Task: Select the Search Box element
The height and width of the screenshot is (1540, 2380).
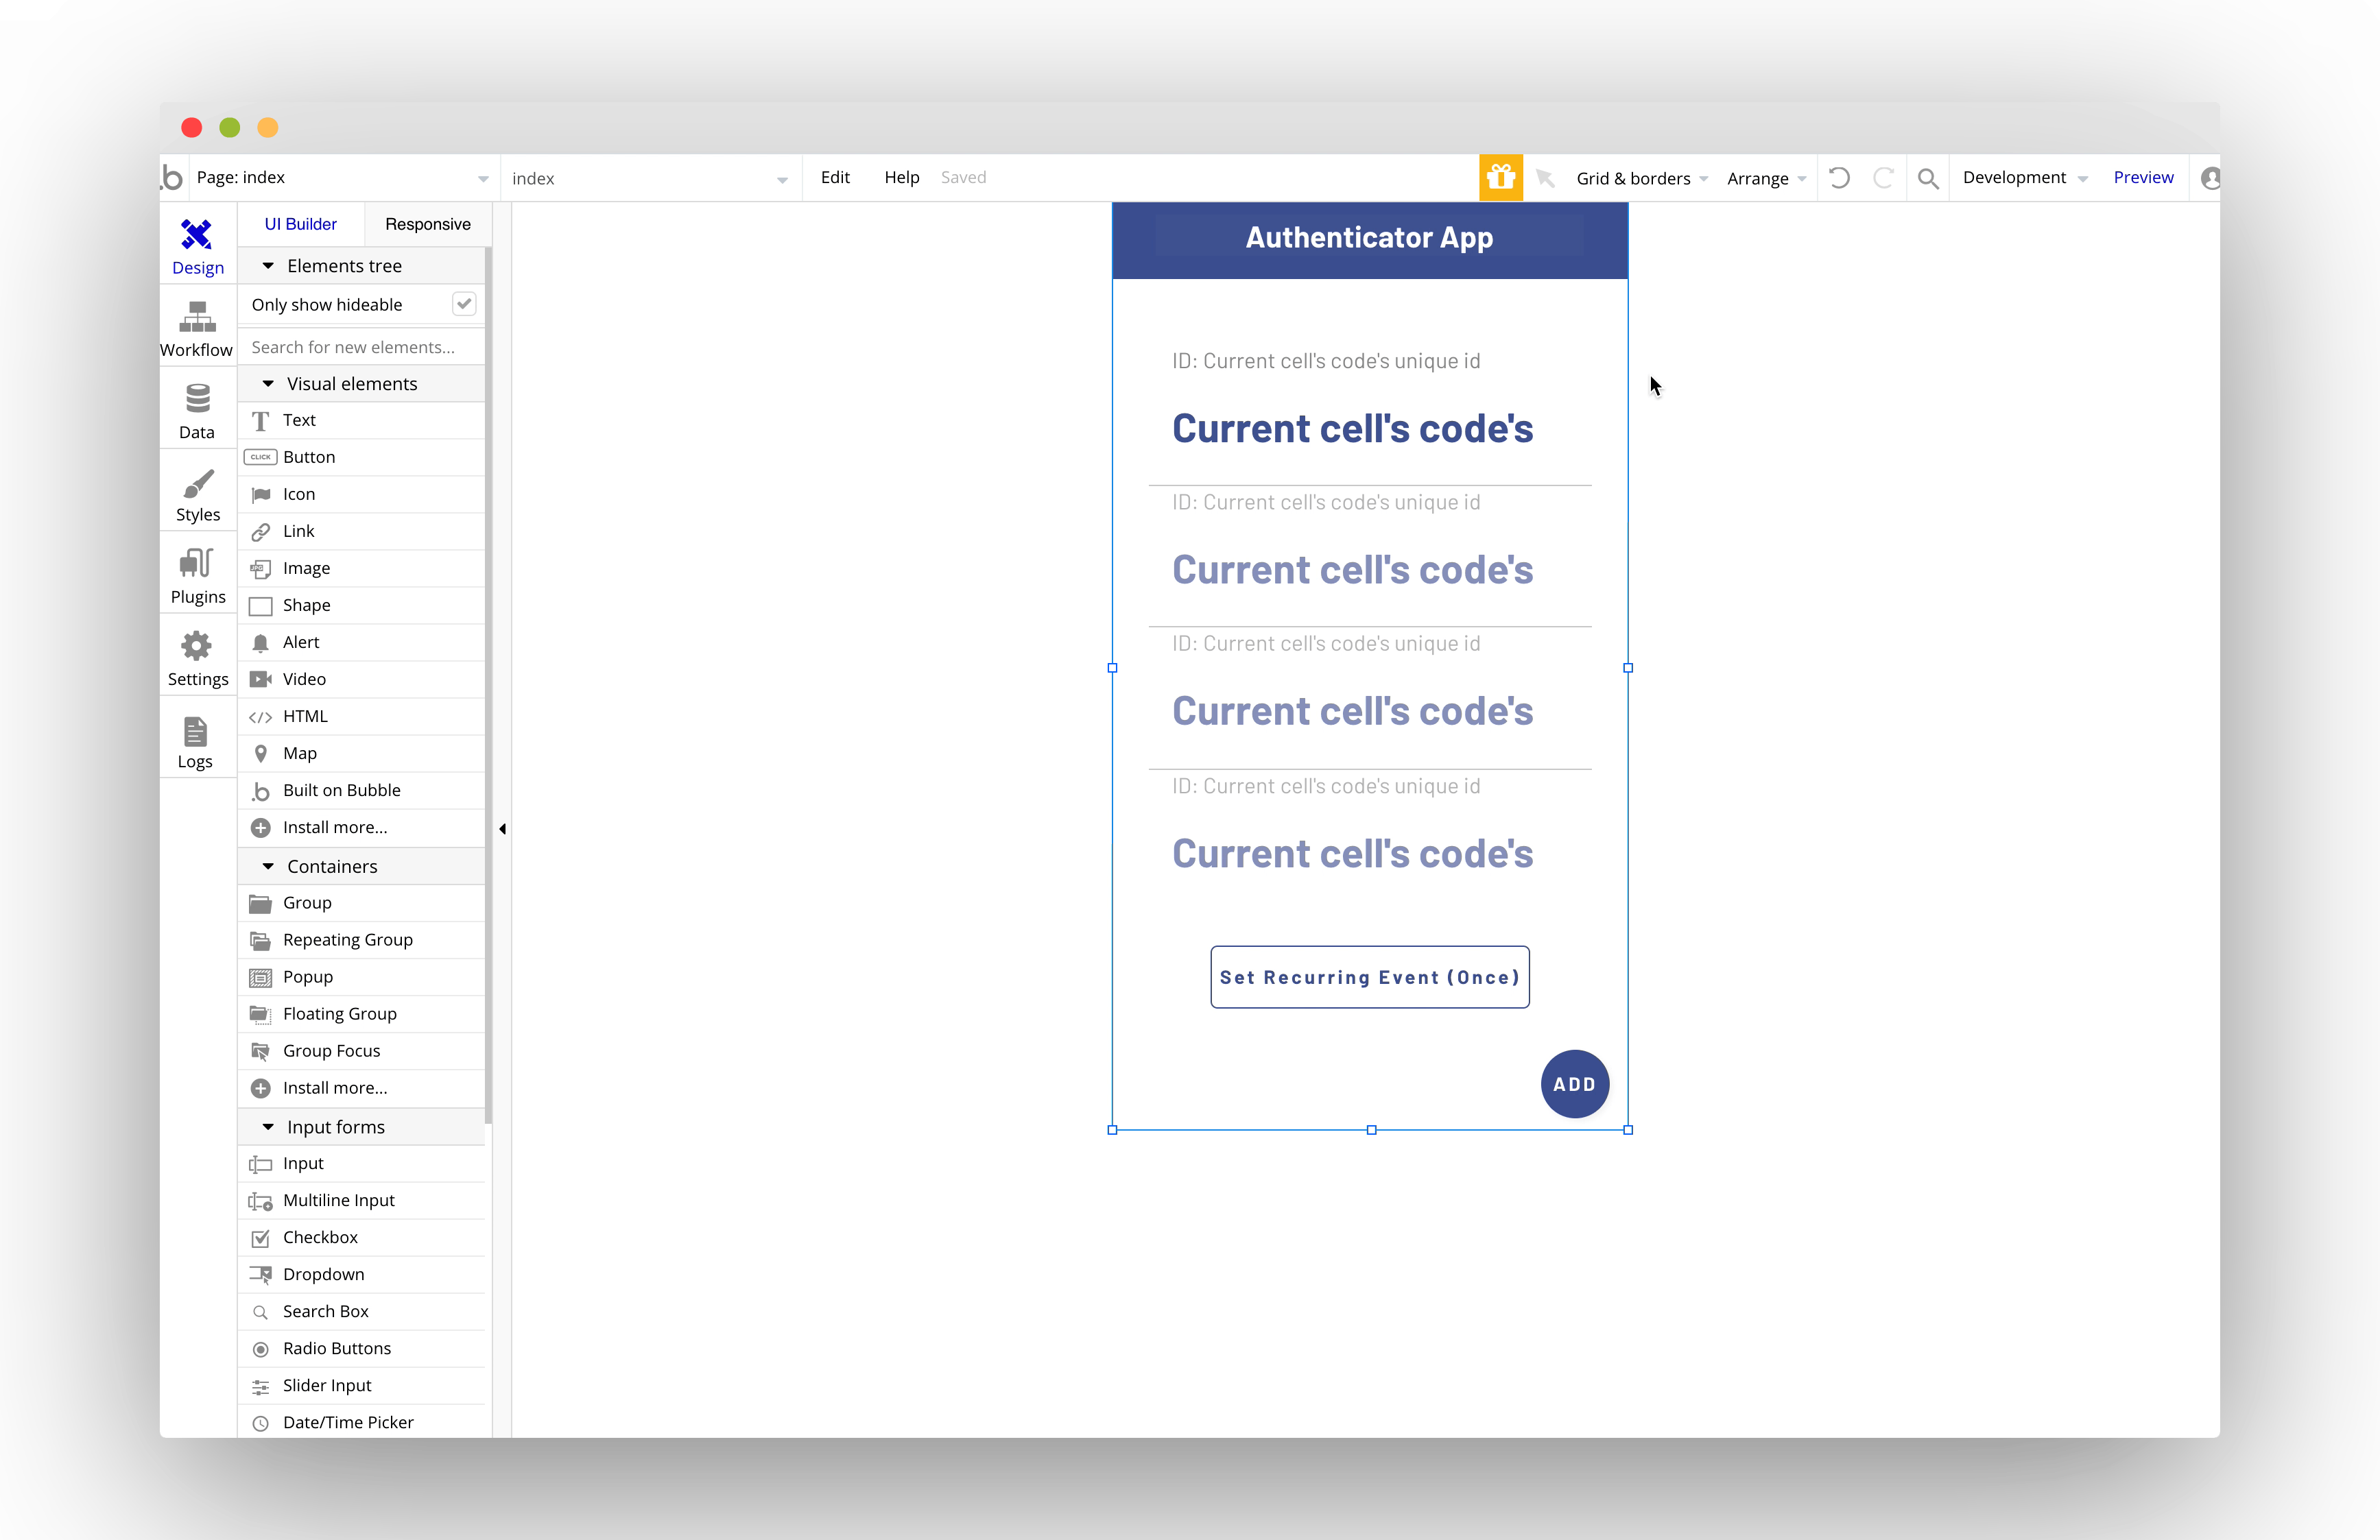Action: (x=361, y=1311)
